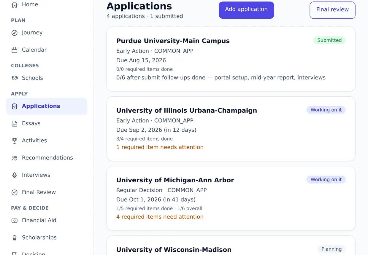
Task: Click 'Early Action · COMMON_APP' on Purdue card
Action: [x=155, y=51]
